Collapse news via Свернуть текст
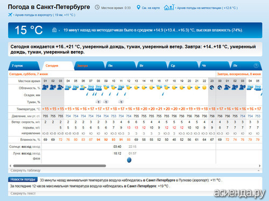The height and width of the screenshot is (201, 269). click(x=23, y=193)
